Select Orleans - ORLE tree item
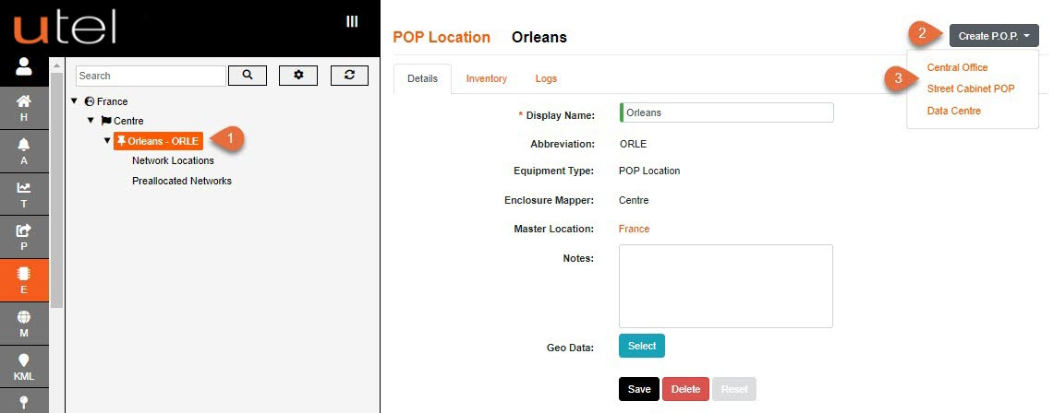1053x413 pixels. (x=158, y=141)
